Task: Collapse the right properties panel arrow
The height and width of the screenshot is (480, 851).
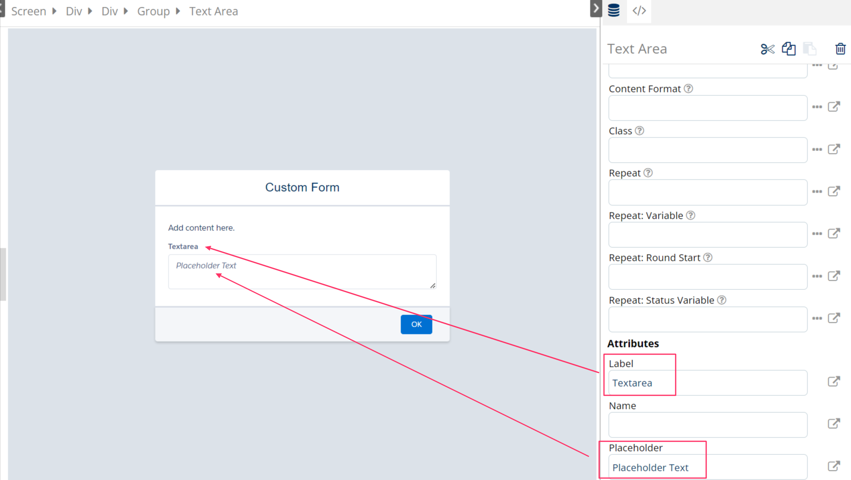Action: 596,9
